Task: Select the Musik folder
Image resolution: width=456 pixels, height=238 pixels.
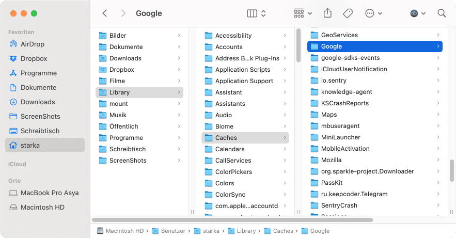Action: 139,115
